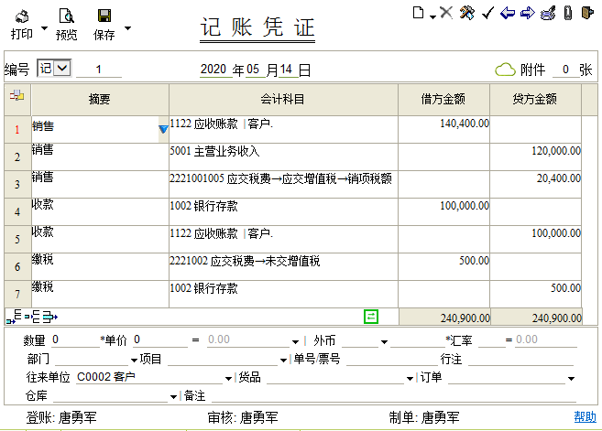
Task: Click the 单价 unit price input field
Action: tap(160, 339)
